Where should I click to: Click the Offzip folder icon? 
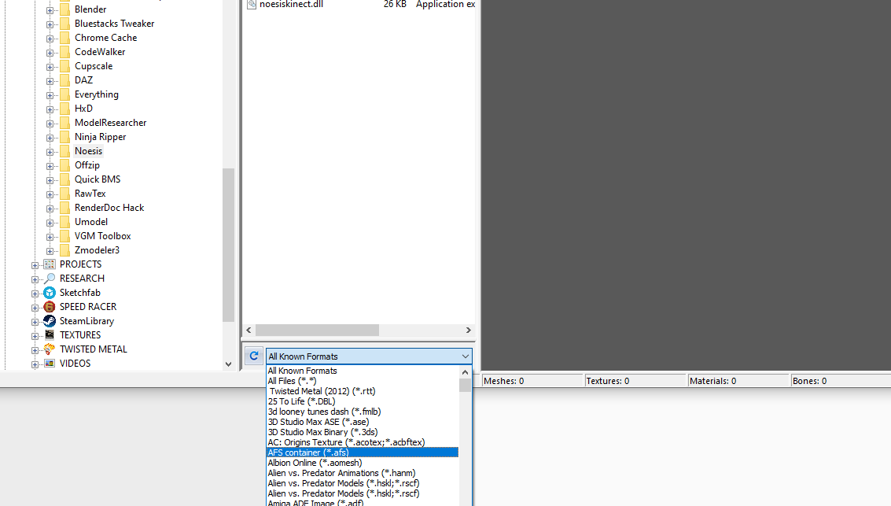coord(64,165)
